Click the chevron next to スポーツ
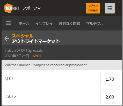 pos(39,8)
